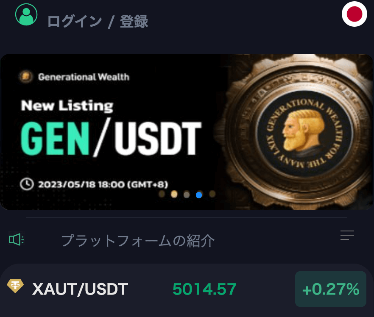Select the blue active carousel dot

[x=199, y=195]
